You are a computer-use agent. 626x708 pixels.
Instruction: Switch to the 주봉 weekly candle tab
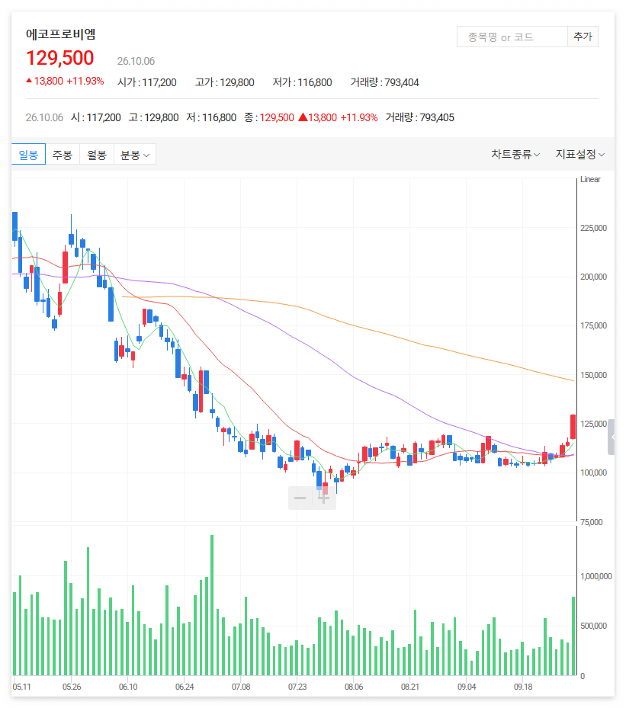point(63,155)
